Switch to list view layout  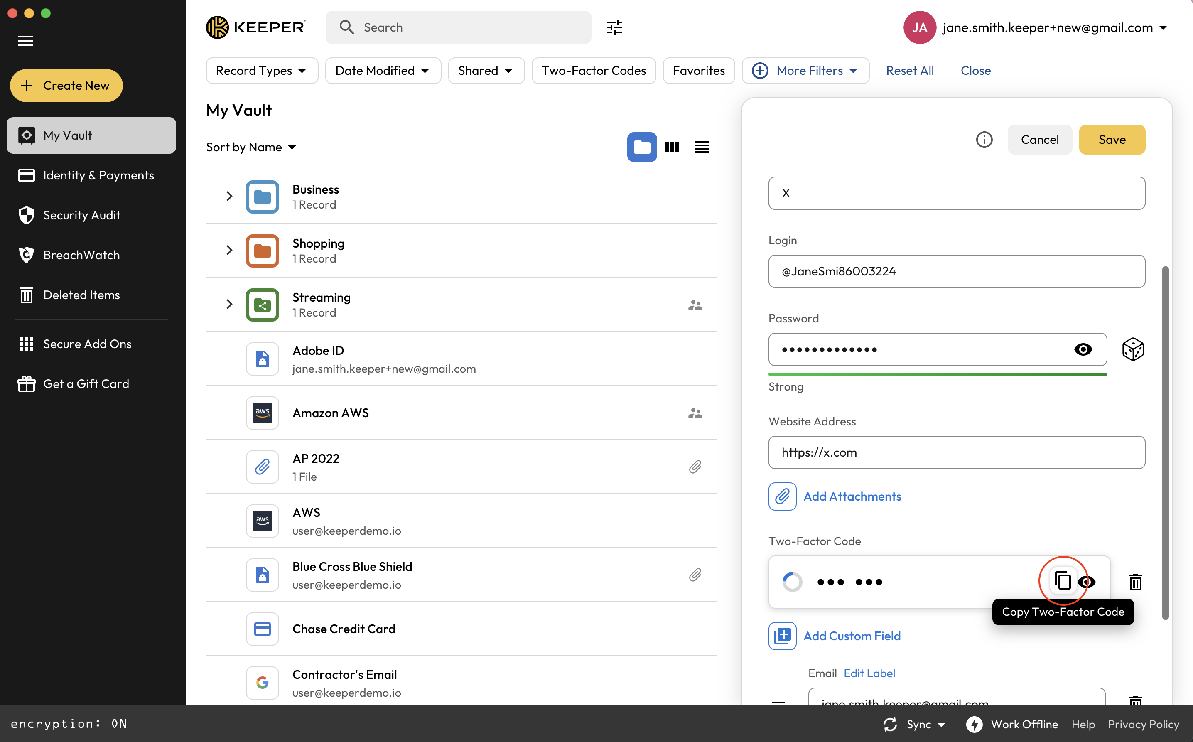coord(702,147)
